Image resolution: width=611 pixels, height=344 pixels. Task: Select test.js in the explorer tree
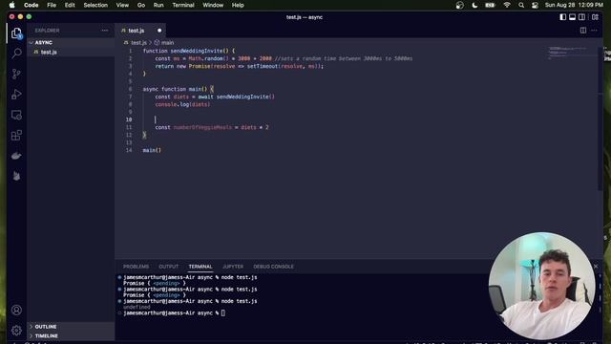tap(72, 52)
